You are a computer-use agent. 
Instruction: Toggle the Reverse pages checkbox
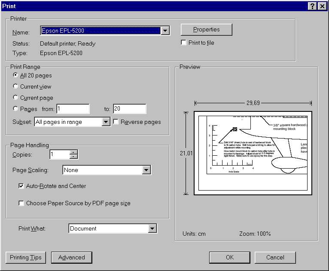(116, 122)
